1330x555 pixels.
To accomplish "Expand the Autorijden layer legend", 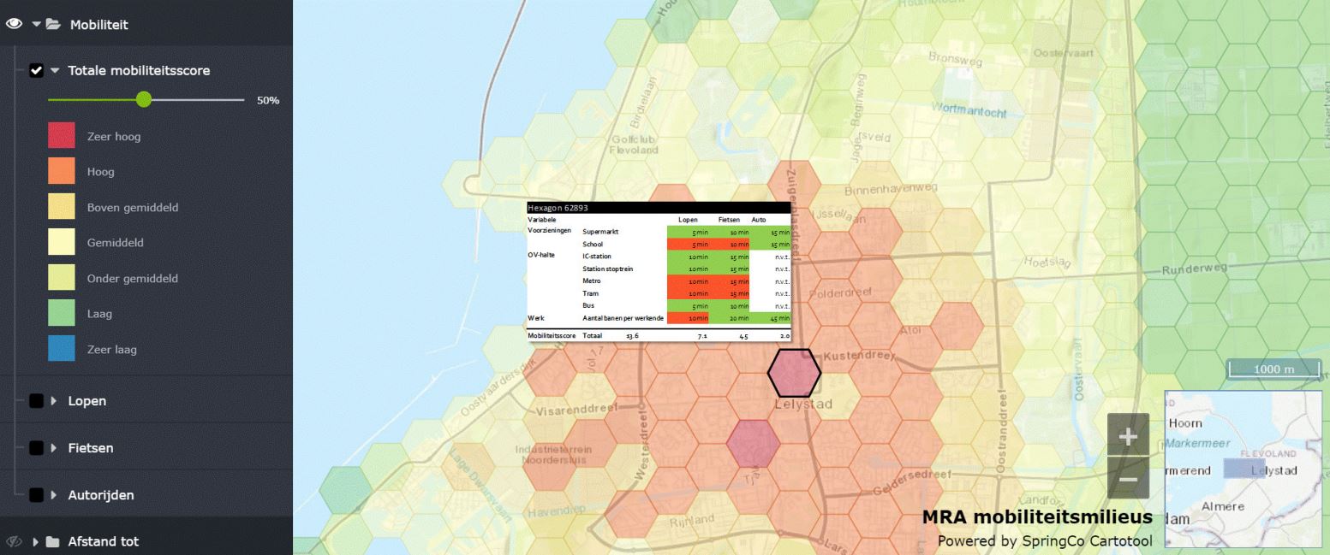I will [x=55, y=495].
